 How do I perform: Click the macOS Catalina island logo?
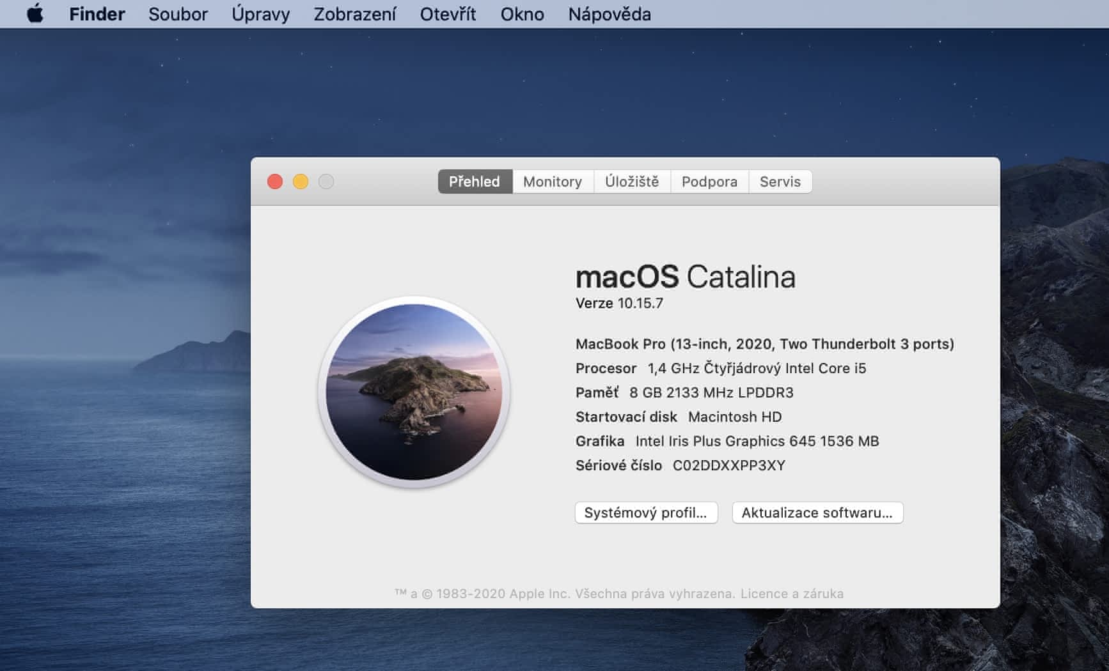point(414,392)
